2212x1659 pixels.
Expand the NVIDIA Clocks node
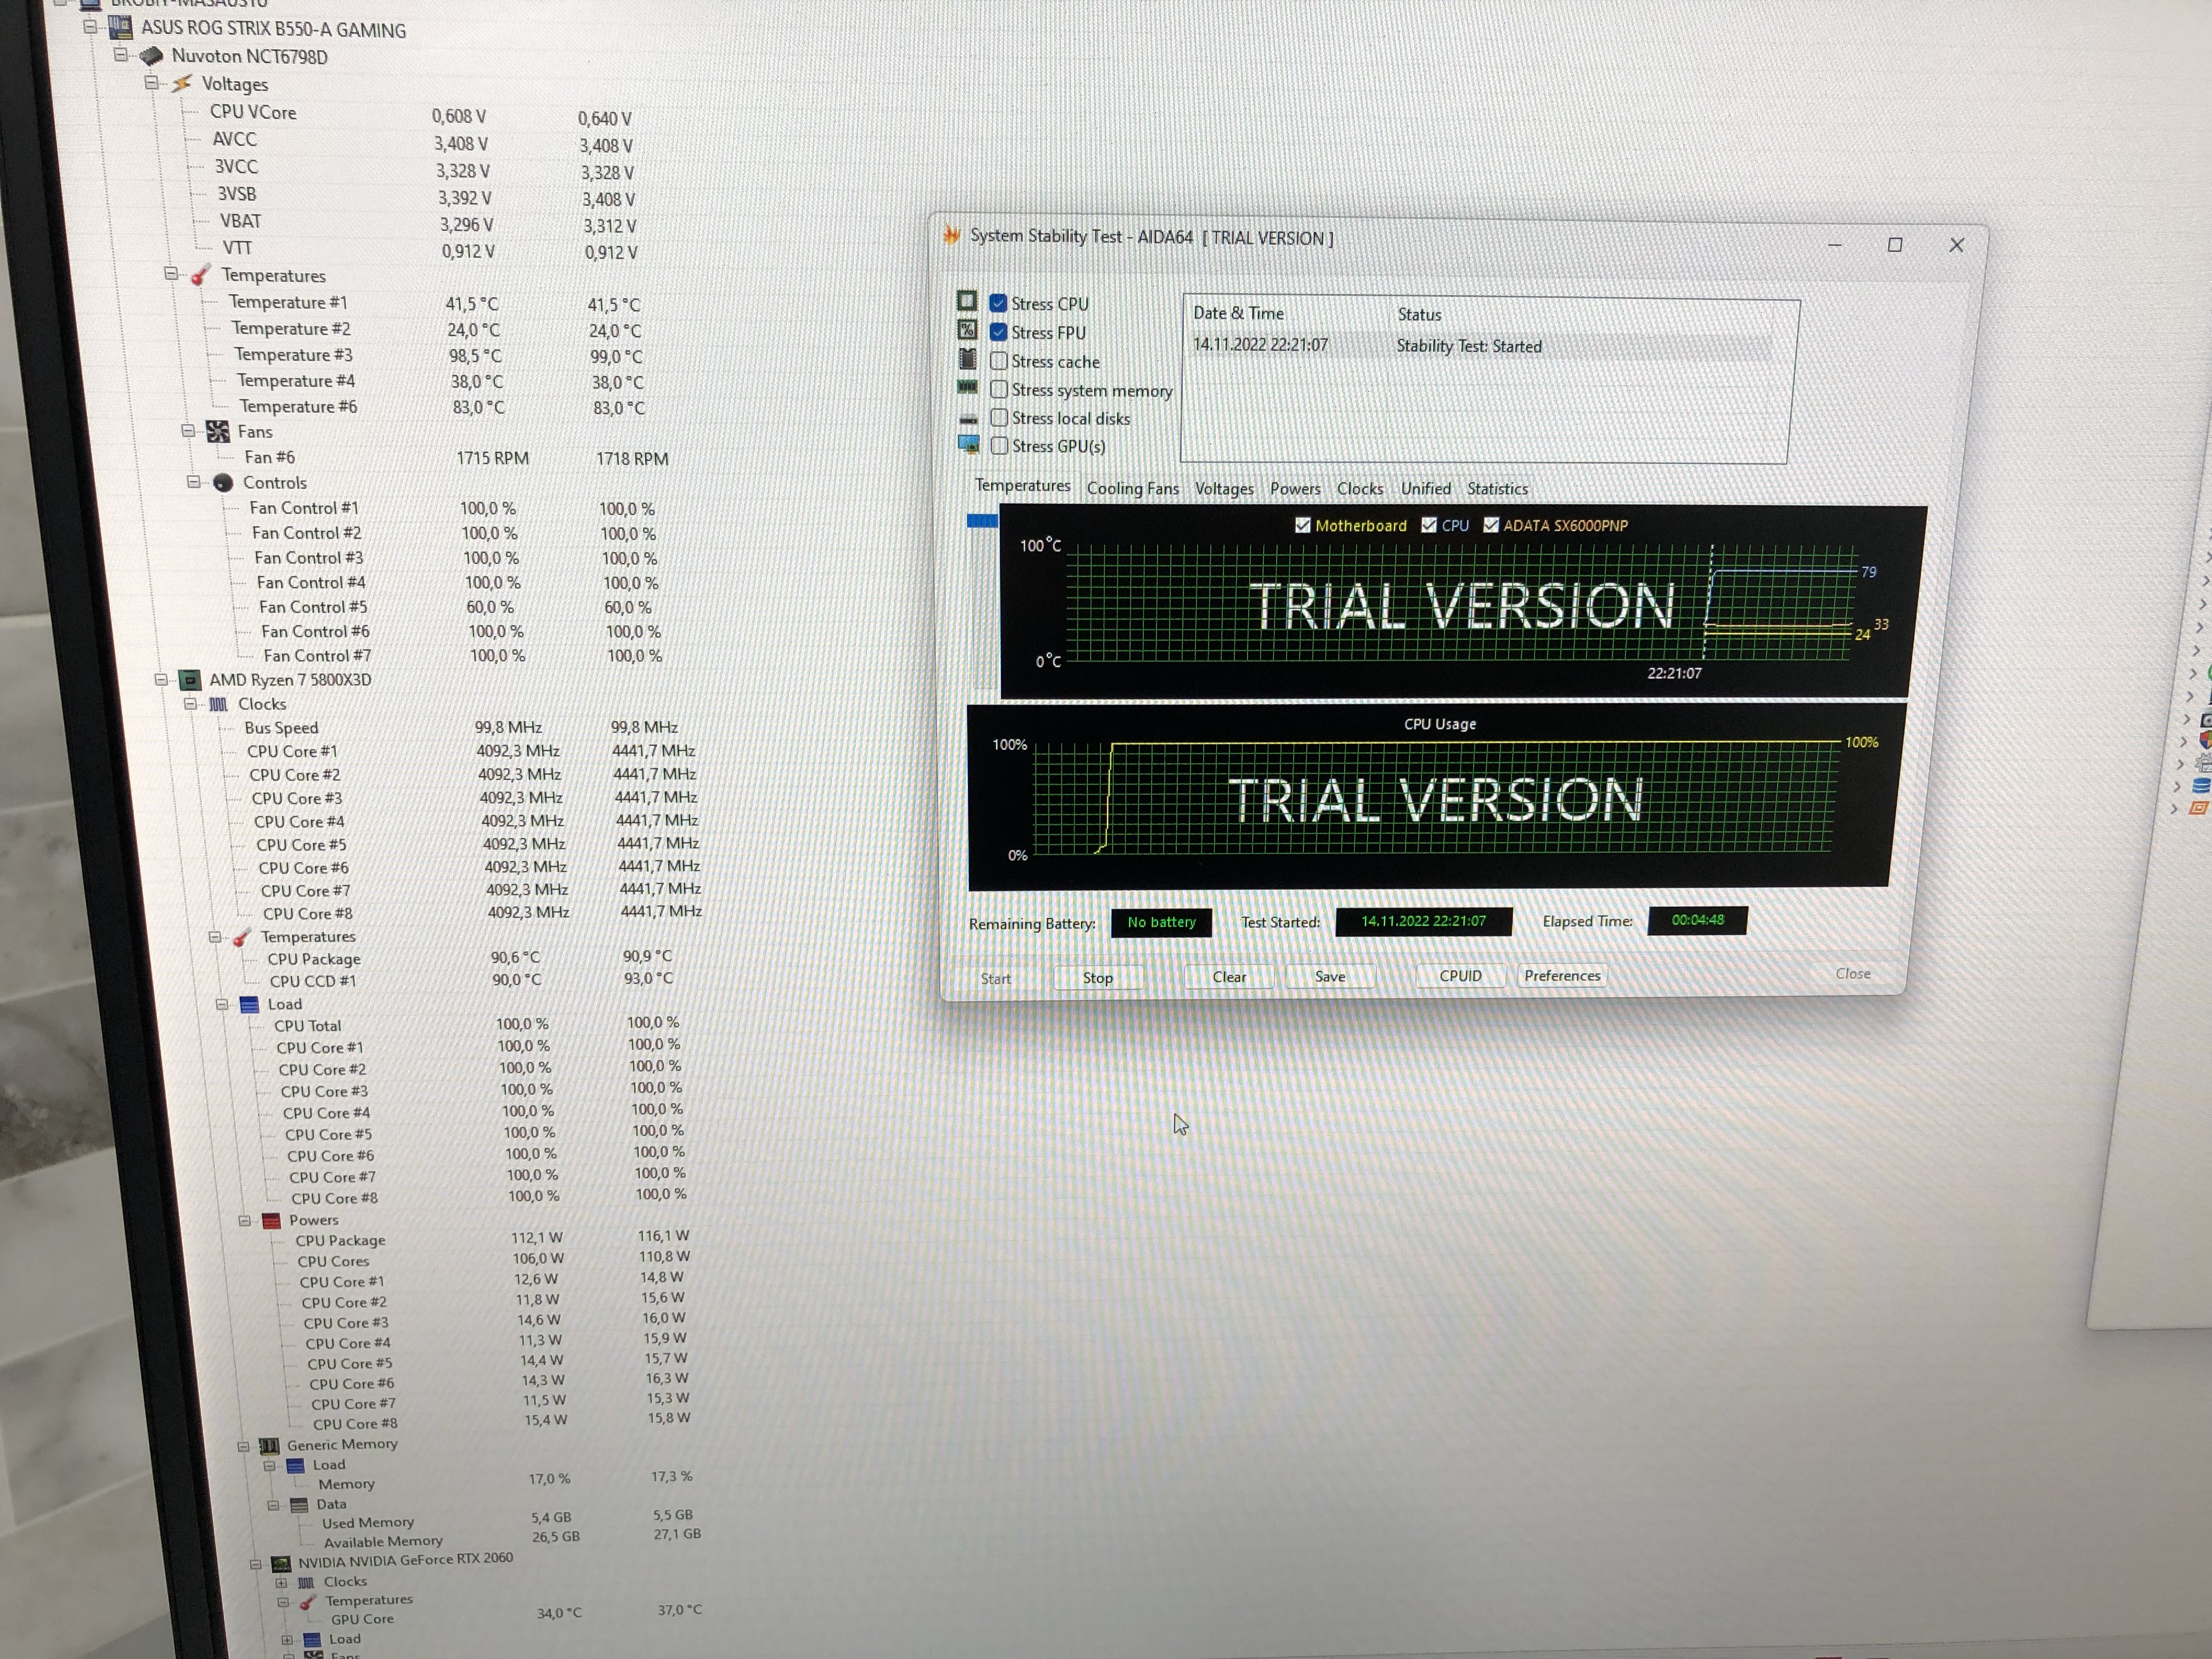(x=281, y=1583)
